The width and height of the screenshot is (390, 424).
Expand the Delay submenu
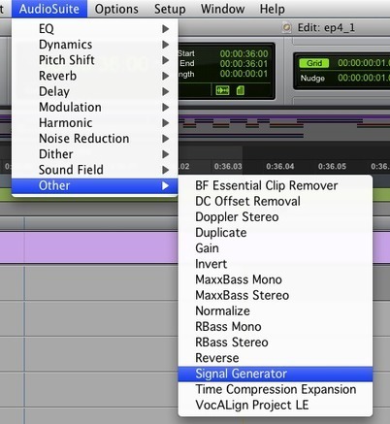95,91
